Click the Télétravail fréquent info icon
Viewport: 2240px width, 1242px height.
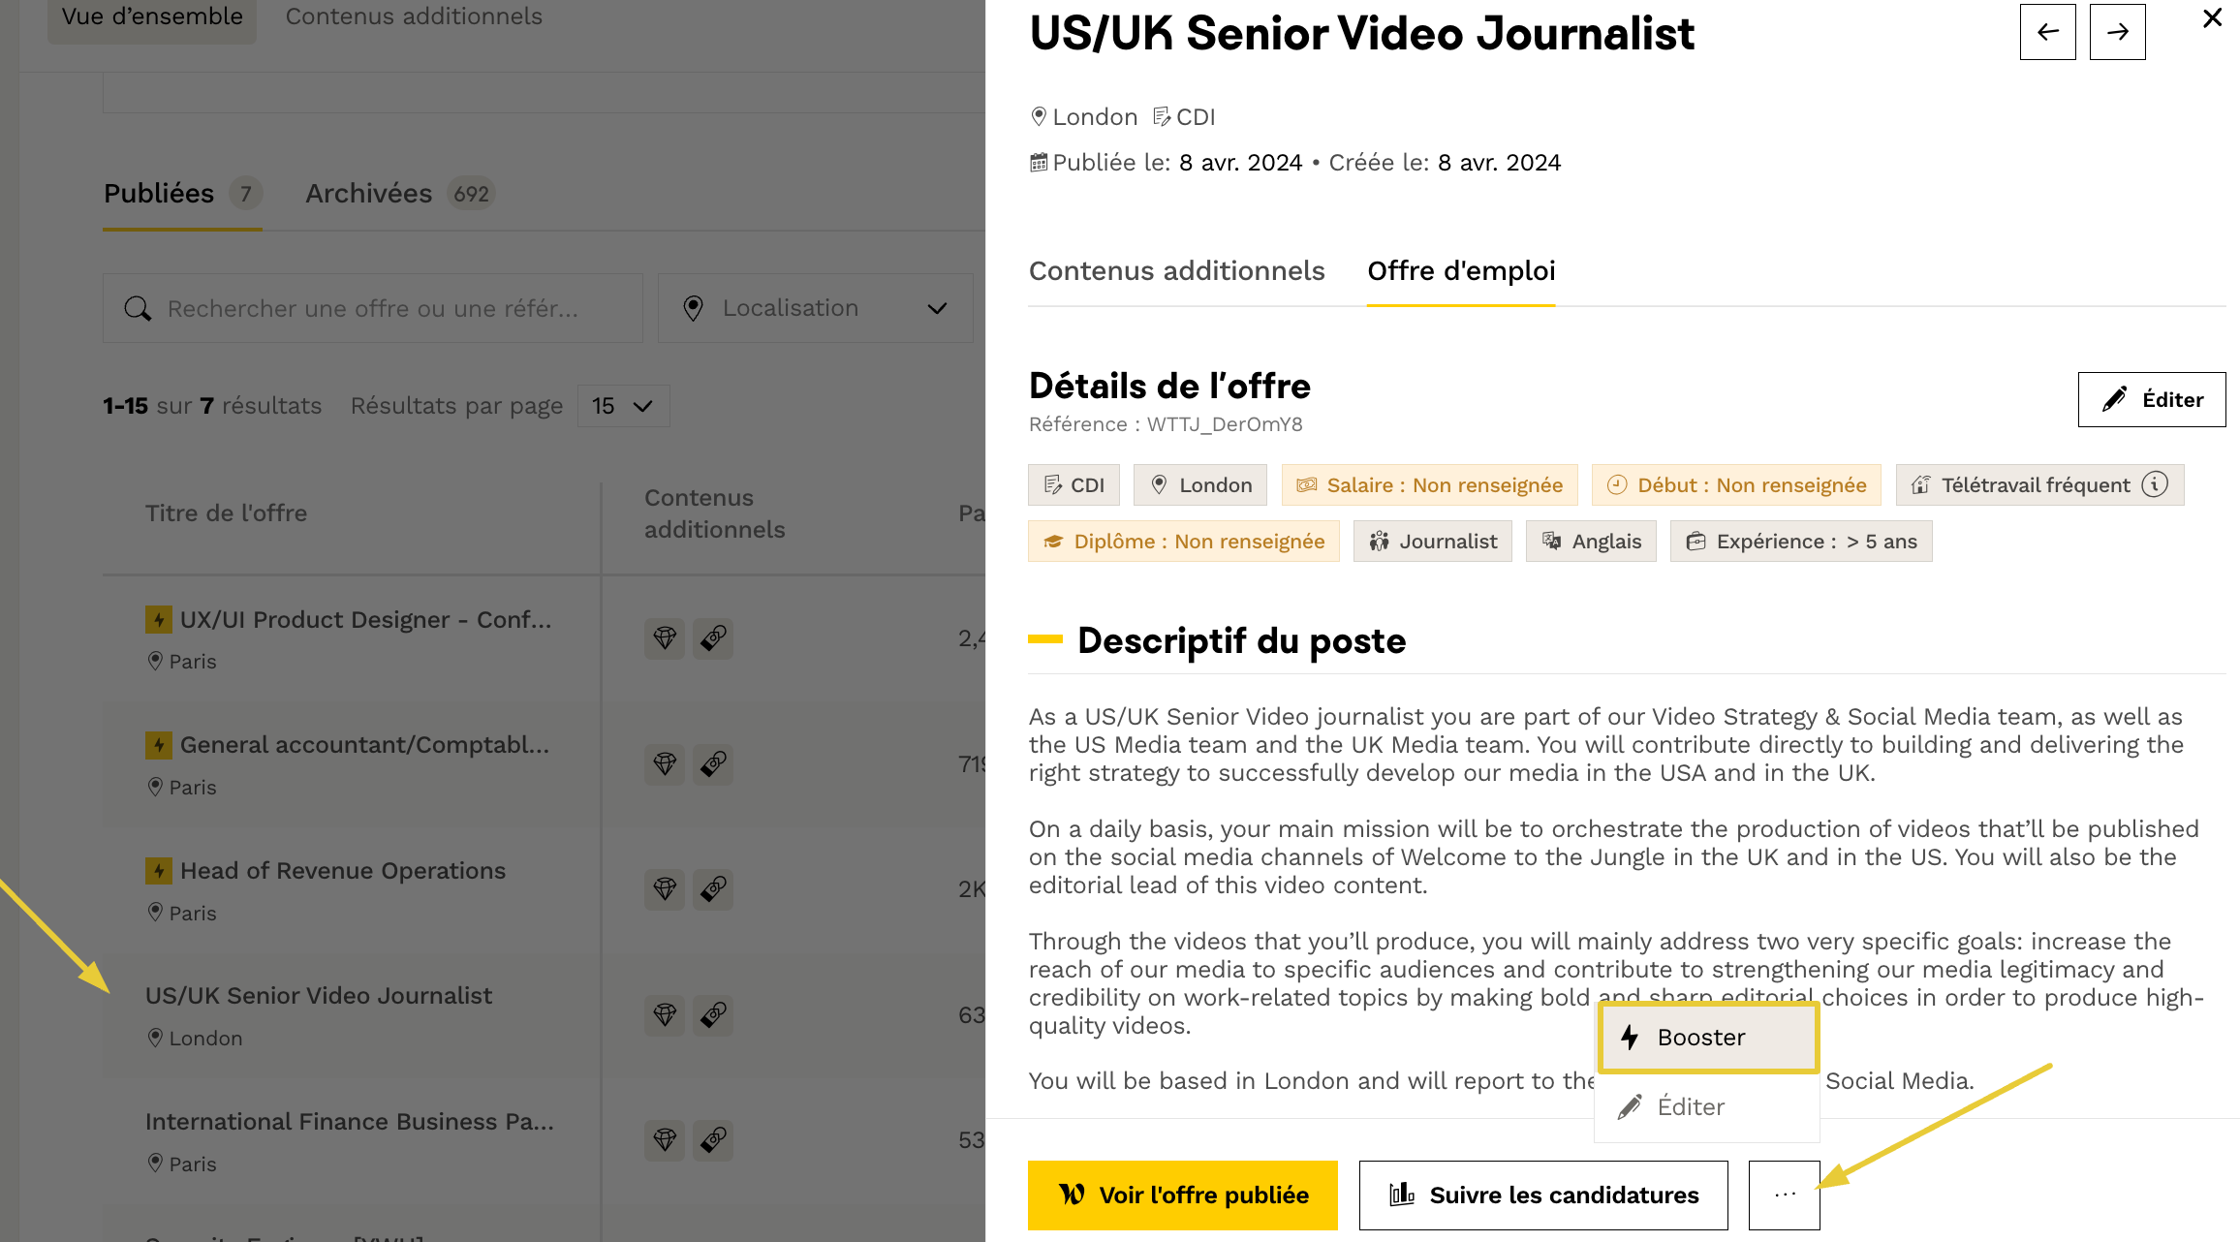(2155, 484)
